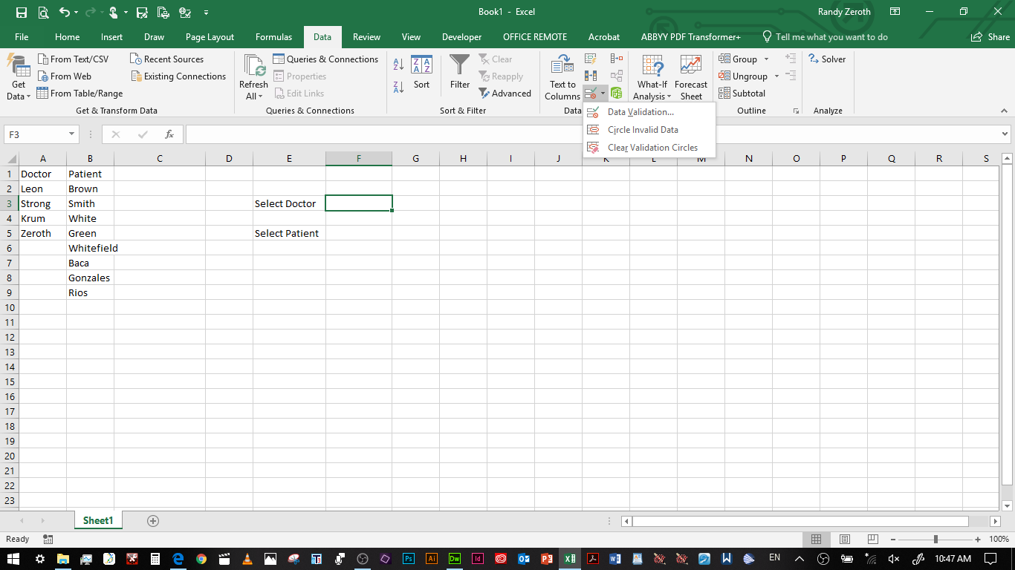Screen dimensions: 1015x570
Task: Click Tell me what you want to do
Action: (x=825, y=37)
